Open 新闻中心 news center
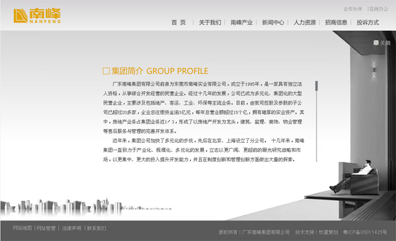The height and width of the screenshot is (241, 396). 273,22
